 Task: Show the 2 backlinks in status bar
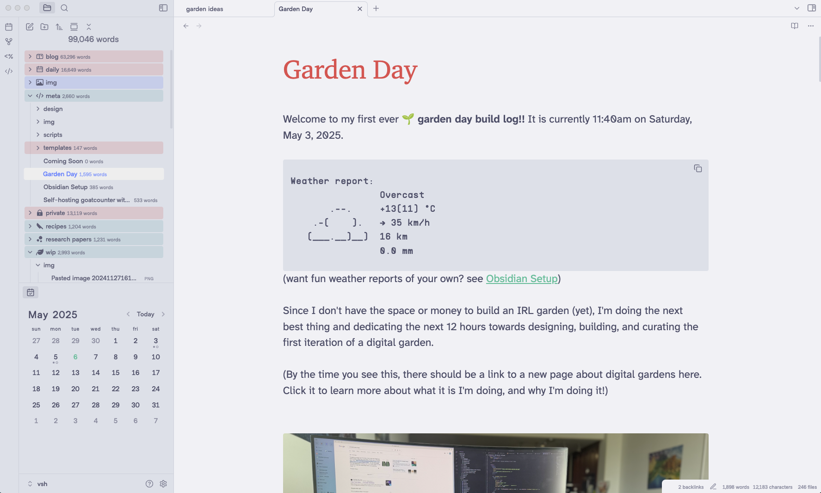(x=691, y=487)
